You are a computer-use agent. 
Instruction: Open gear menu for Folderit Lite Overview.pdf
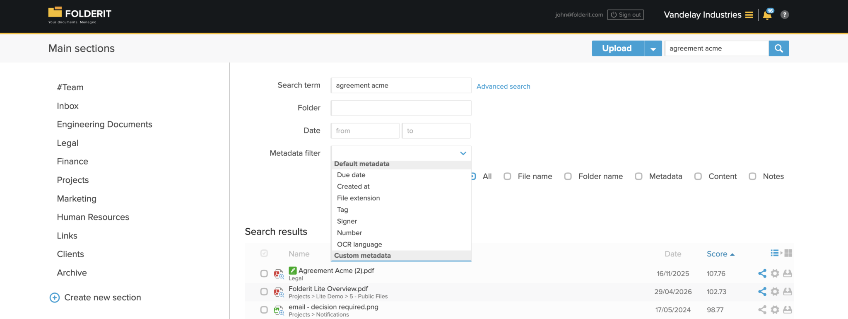click(x=775, y=292)
